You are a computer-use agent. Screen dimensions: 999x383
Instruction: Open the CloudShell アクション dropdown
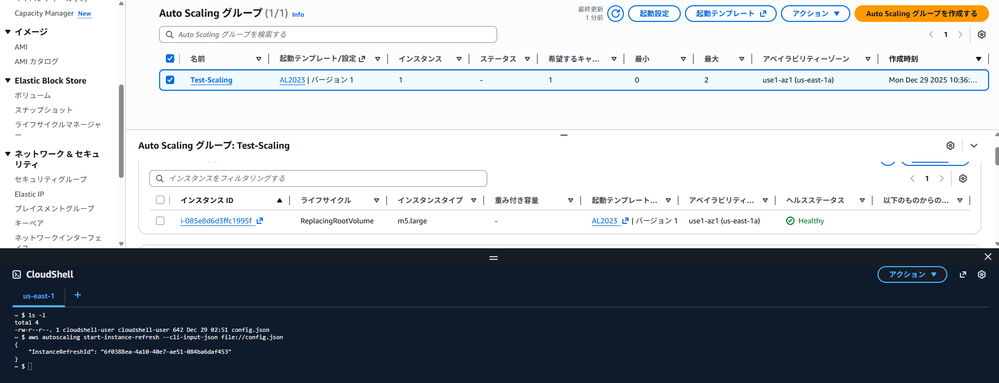[912, 274]
